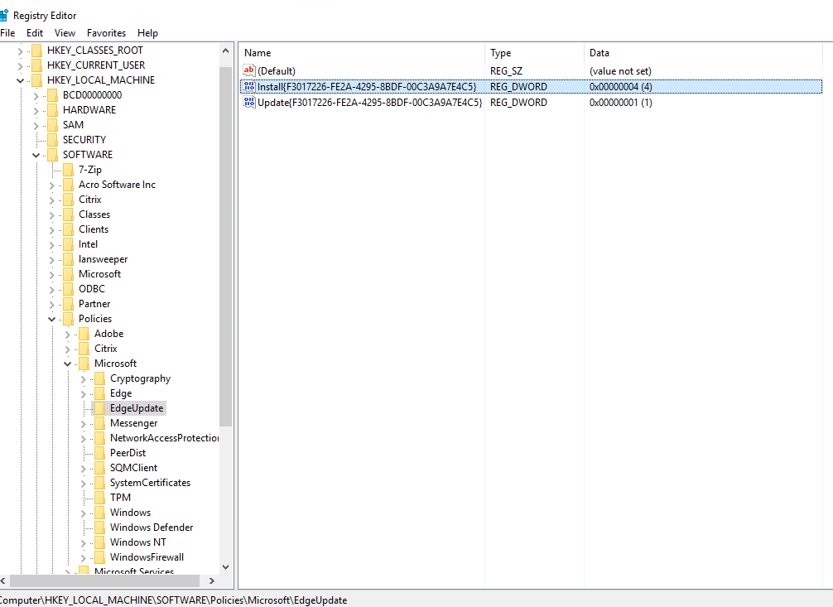Expand the Cryptography key
This screenshot has width=833, height=607.
coord(83,379)
